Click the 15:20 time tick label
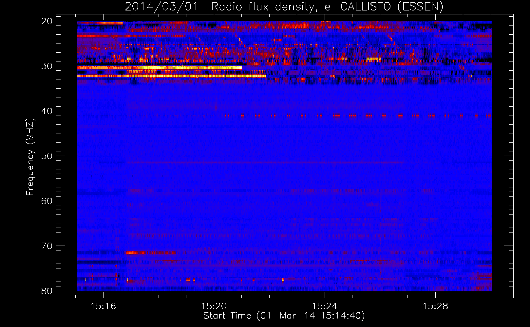The image size is (530, 327). 214,306
